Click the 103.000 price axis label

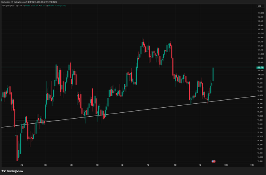(x=261, y=13)
